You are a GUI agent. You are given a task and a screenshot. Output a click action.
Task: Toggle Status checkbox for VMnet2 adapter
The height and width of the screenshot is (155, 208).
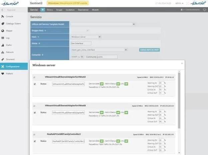point(35,84)
